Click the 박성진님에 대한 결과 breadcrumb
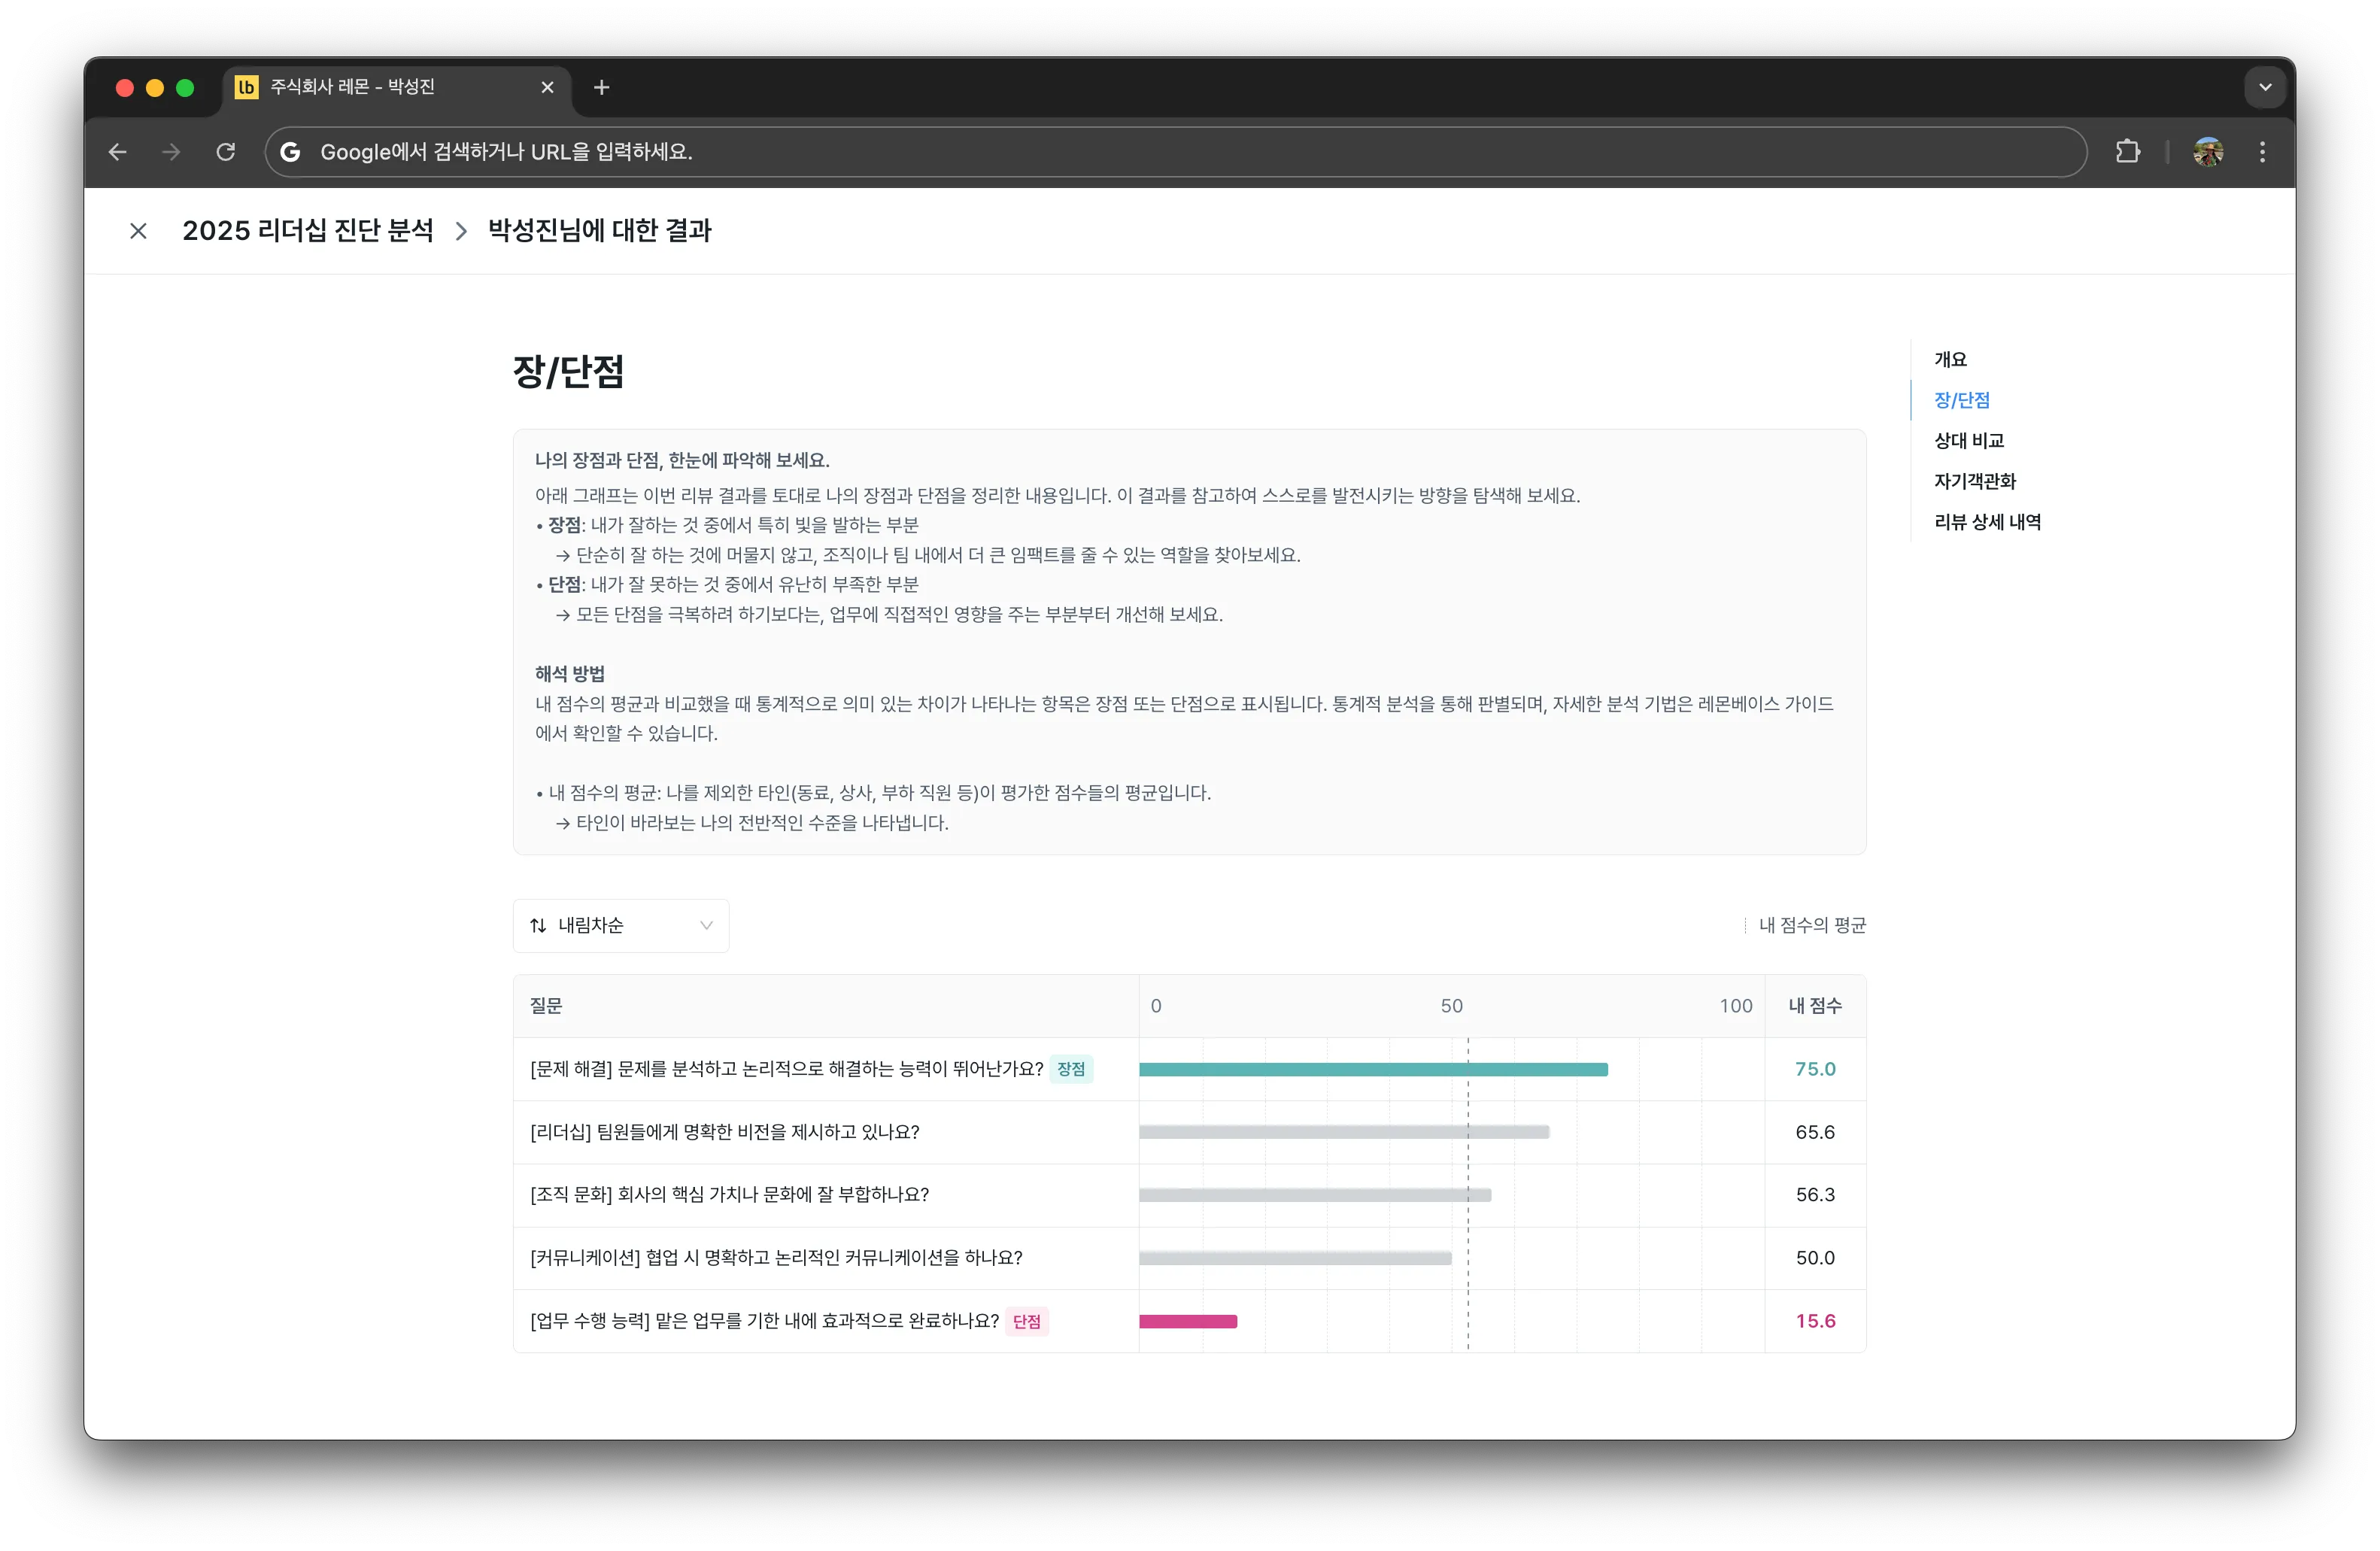 click(x=599, y=231)
